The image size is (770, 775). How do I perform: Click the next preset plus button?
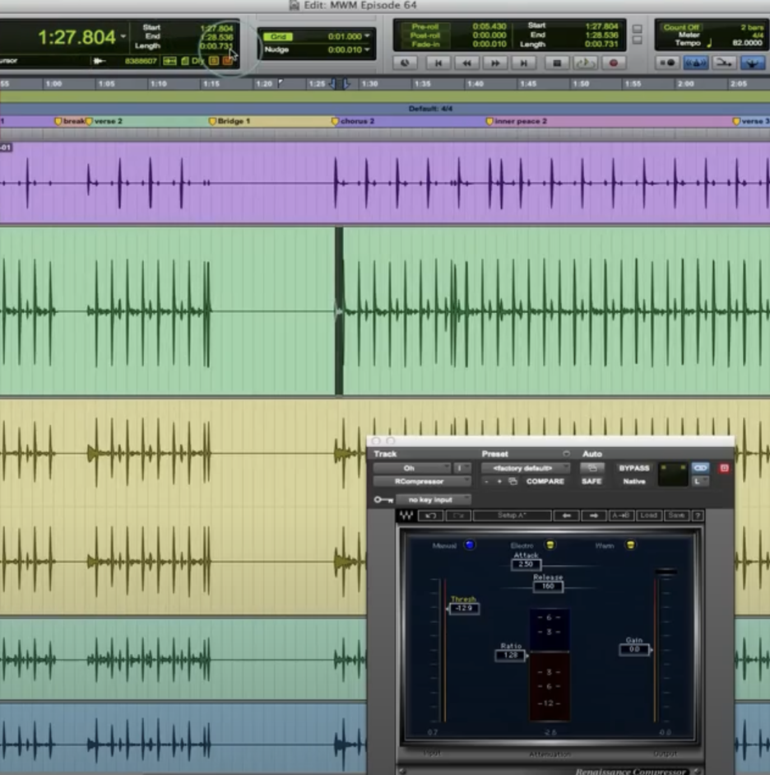coord(499,482)
